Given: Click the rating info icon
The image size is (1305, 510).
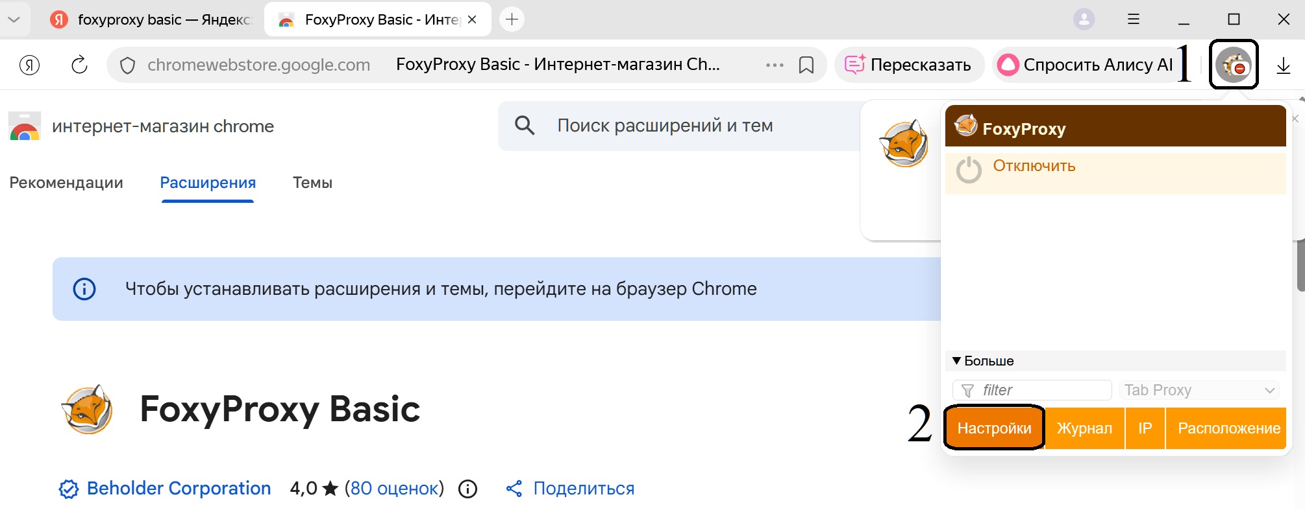Looking at the screenshot, I should click(467, 489).
